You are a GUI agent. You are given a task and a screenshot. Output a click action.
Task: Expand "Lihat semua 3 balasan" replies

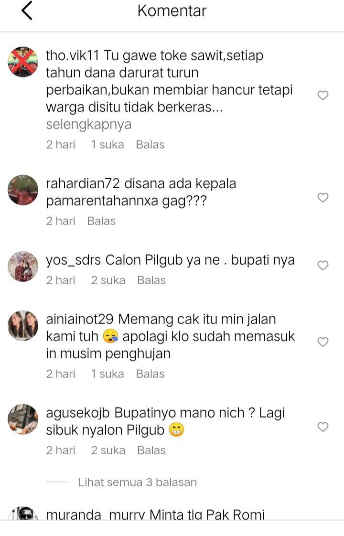pos(138,482)
